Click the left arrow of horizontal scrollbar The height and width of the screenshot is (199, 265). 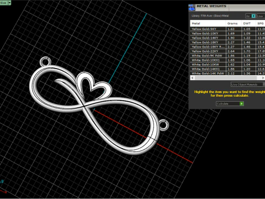click(193, 78)
